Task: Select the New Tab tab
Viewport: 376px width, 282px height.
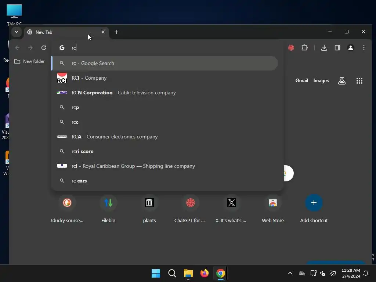Action: [66, 32]
